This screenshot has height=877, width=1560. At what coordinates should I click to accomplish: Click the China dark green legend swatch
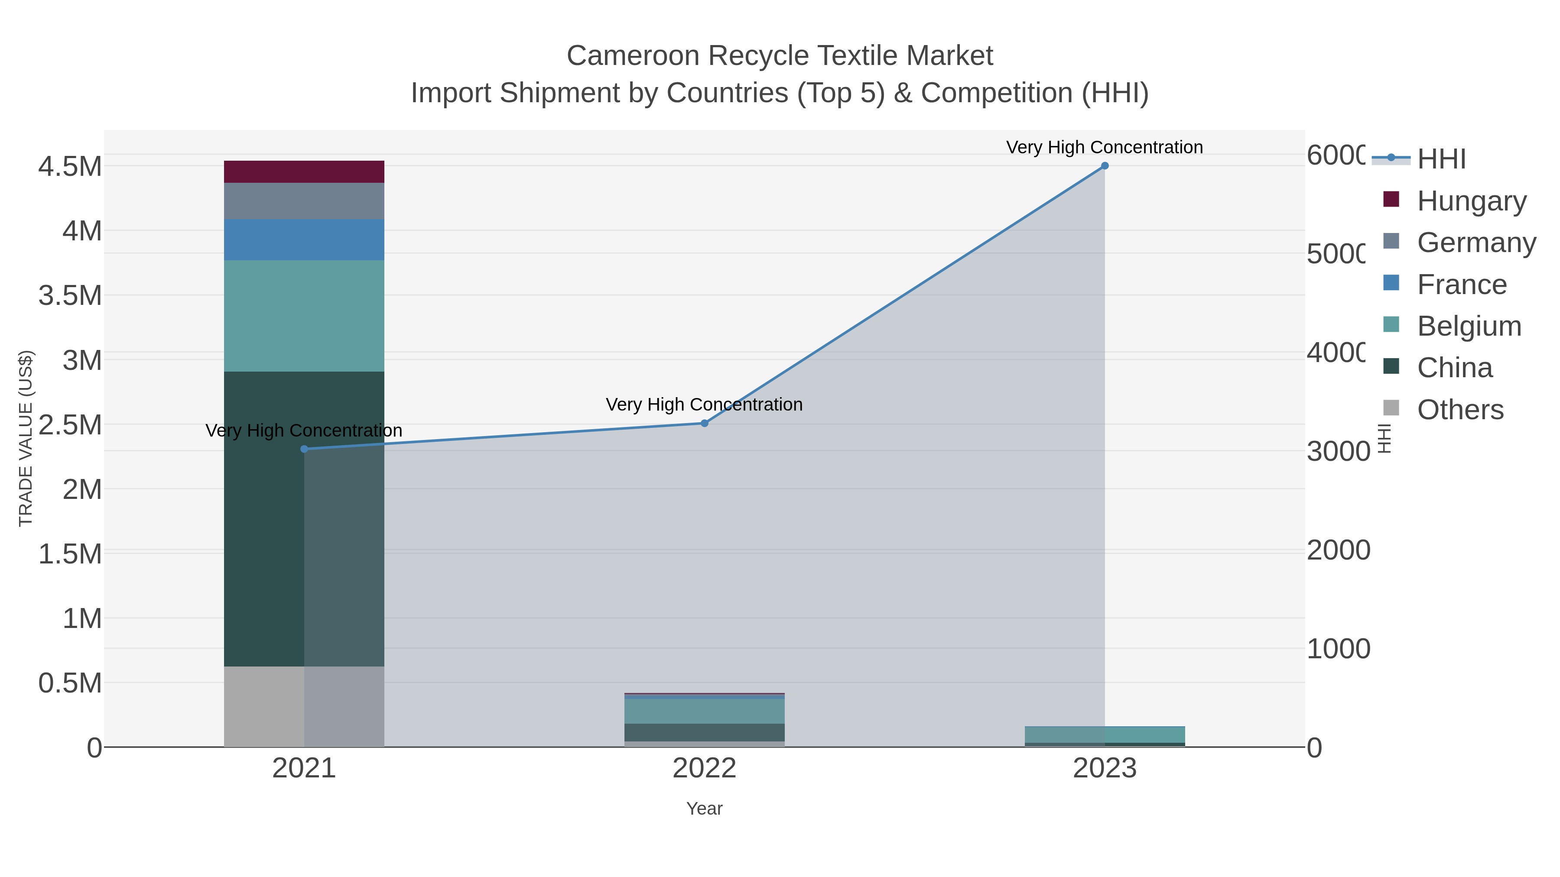click(1391, 366)
